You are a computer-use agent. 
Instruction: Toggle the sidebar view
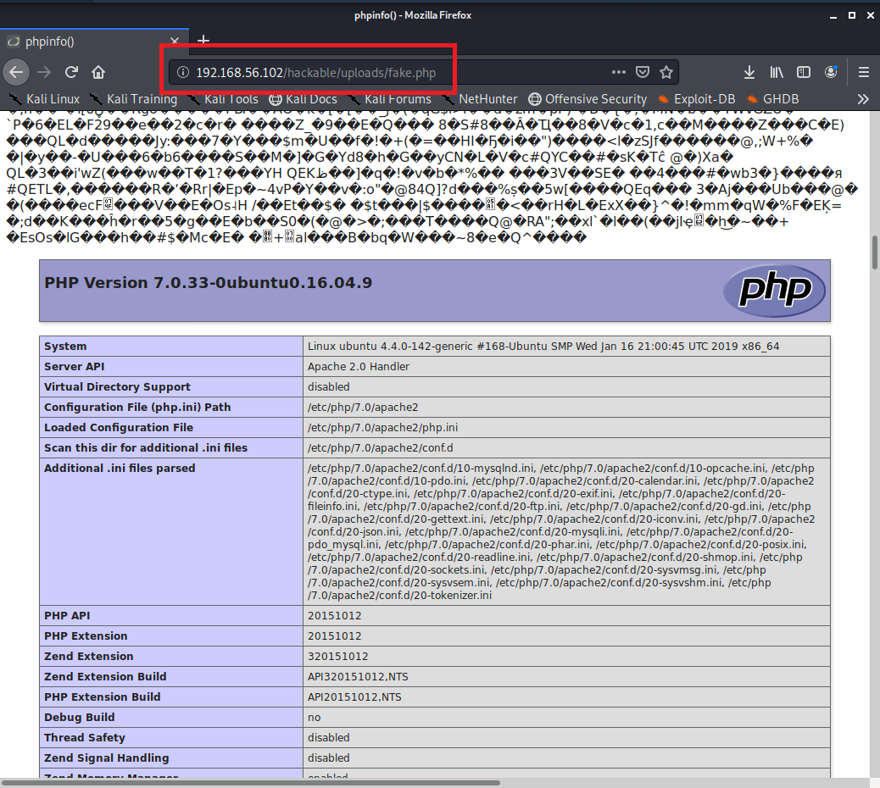pyautogui.click(x=804, y=72)
